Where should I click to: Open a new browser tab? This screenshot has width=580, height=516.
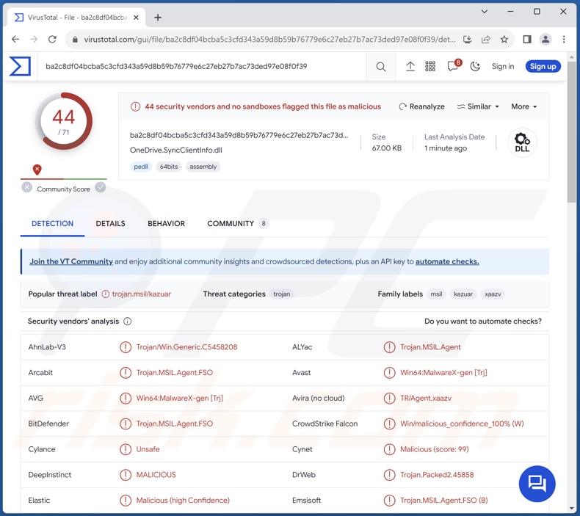coord(158,18)
